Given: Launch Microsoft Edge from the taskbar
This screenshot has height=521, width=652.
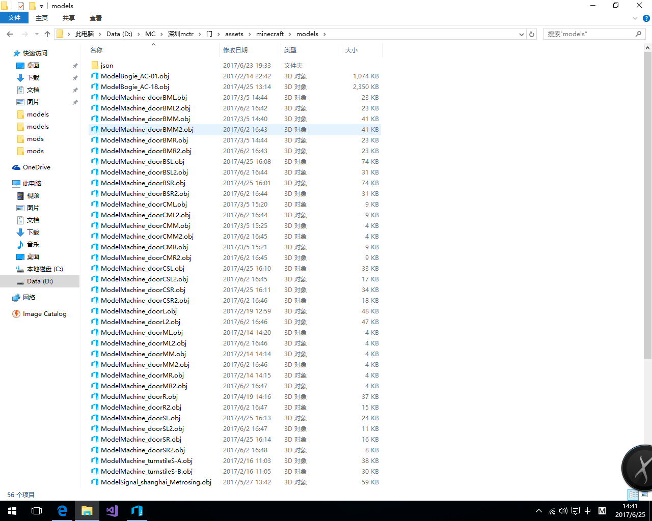Looking at the screenshot, I should pos(62,511).
